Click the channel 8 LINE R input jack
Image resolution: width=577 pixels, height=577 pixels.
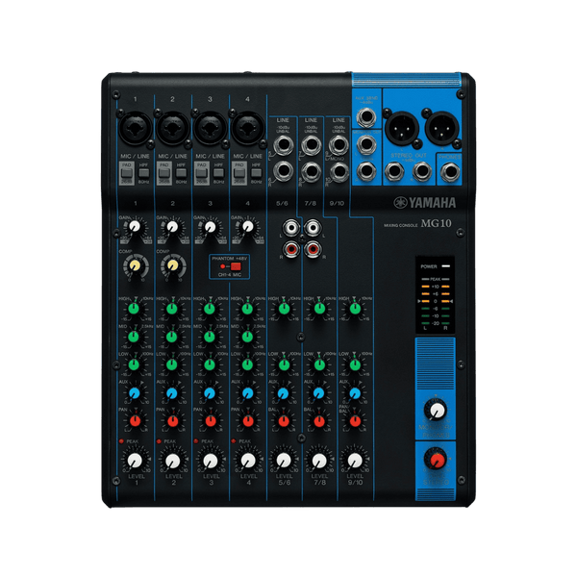tap(312, 172)
